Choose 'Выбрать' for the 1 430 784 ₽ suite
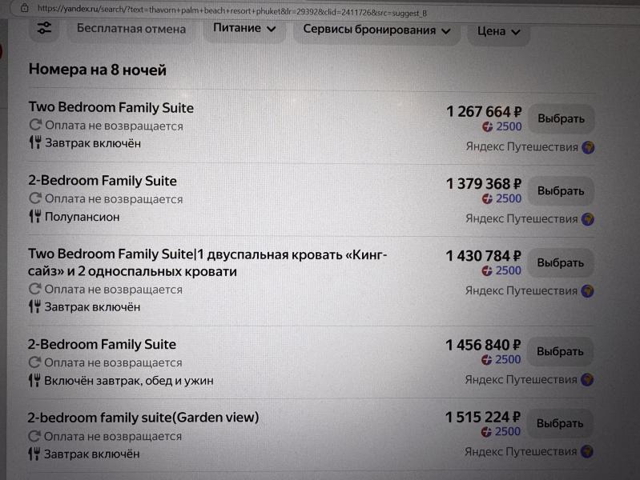640x480 pixels. pos(560,263)
